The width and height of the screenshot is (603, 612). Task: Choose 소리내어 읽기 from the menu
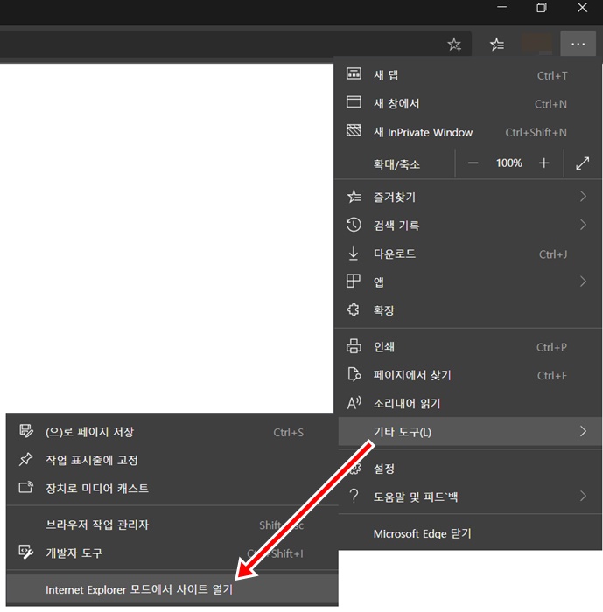coord(468,403)
